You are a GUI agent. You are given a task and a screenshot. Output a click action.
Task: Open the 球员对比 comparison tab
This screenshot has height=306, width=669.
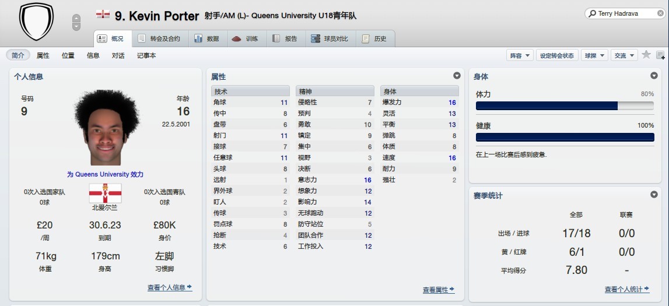pyautogui.click(x=329, y=39)
